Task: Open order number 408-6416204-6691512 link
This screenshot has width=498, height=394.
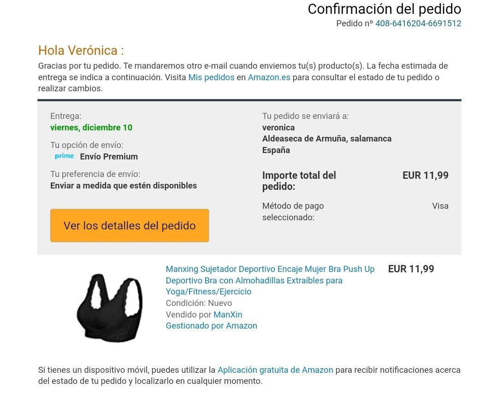Action: point(418,24)
